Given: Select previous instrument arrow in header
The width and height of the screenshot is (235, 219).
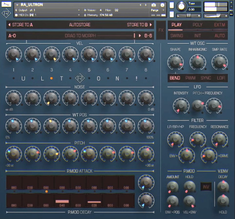Looking at the screenshot, I should 140,5.
